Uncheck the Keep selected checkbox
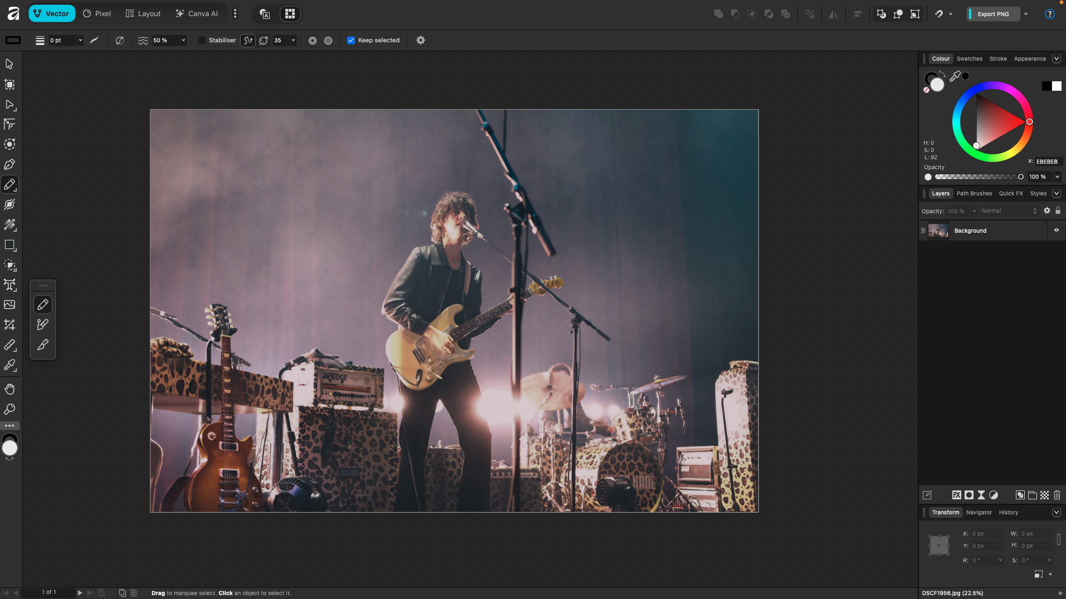The height and width of the screenshot is (599, 1066). [x=351, y=40]
